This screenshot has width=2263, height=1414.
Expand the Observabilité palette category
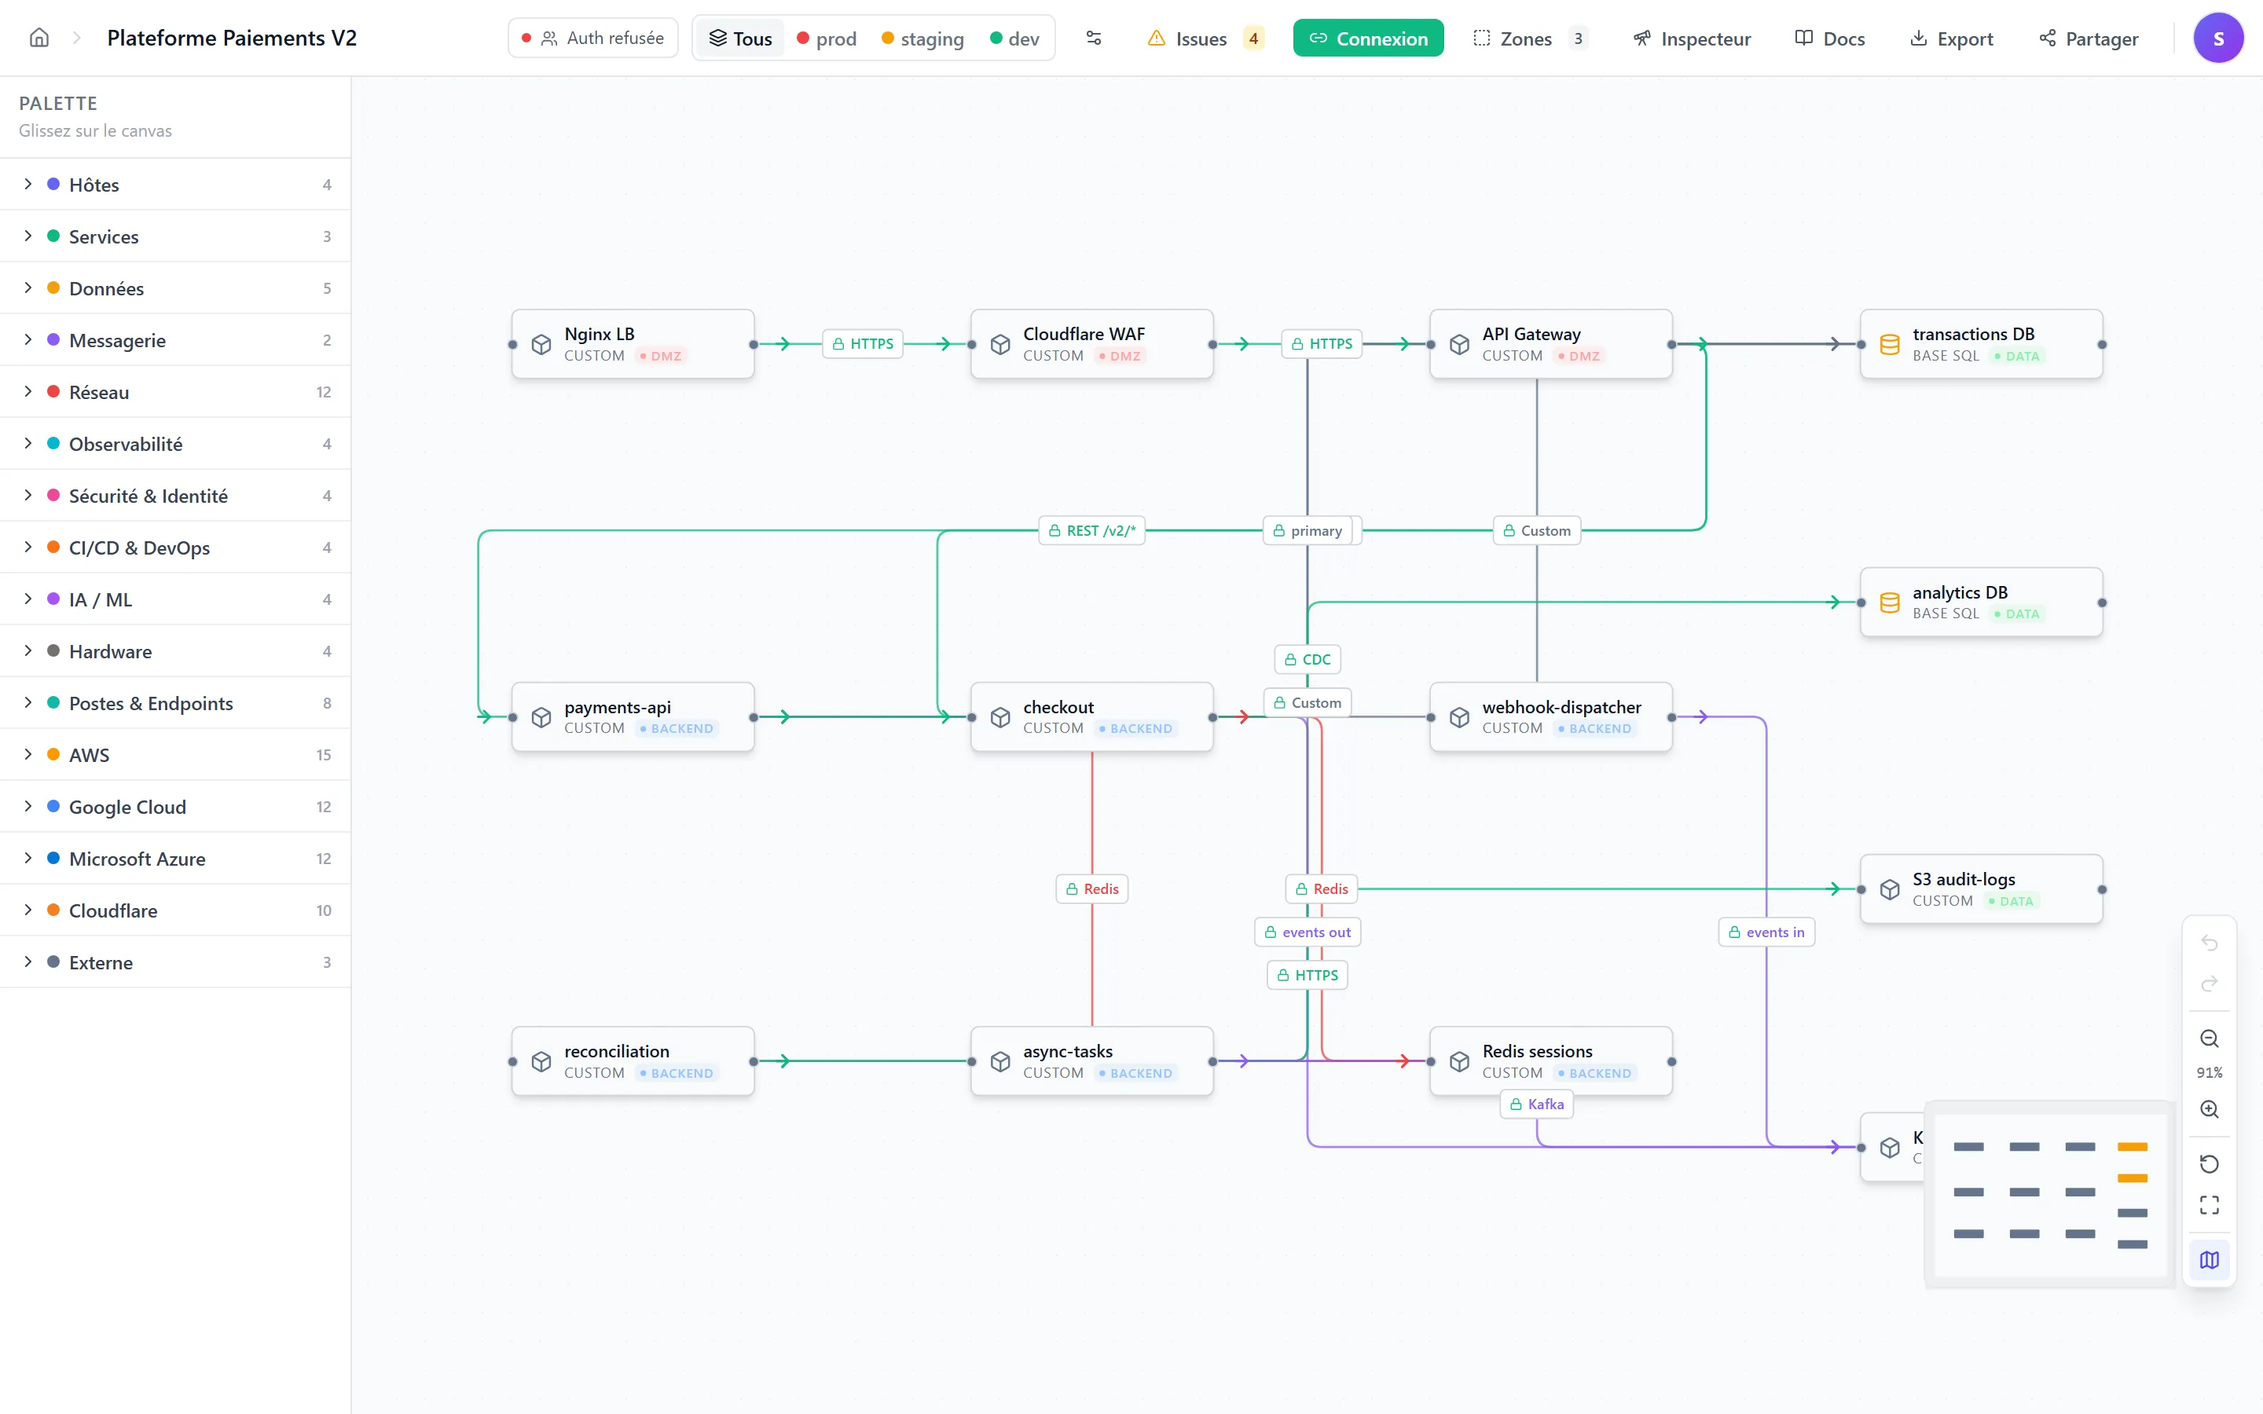coord(175,444)
